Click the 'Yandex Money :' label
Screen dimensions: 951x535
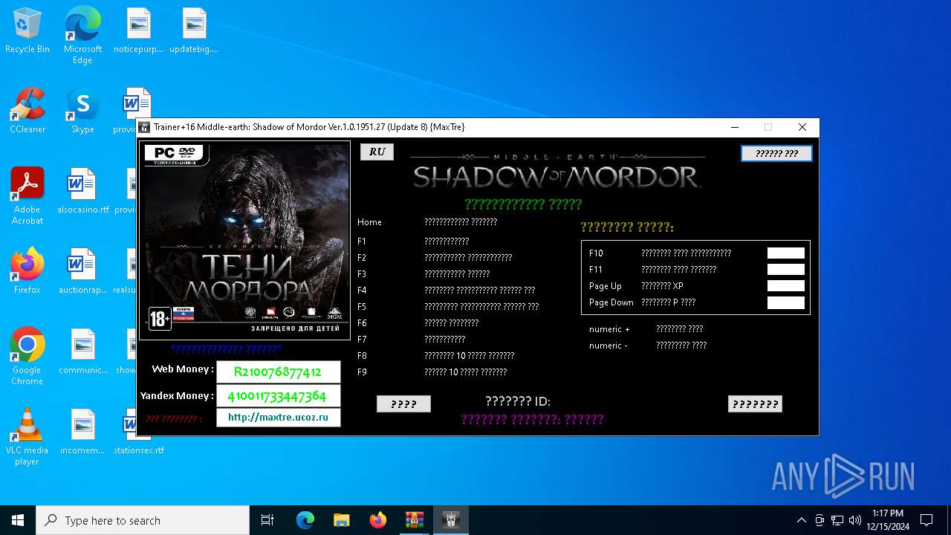tap(177, 396)
